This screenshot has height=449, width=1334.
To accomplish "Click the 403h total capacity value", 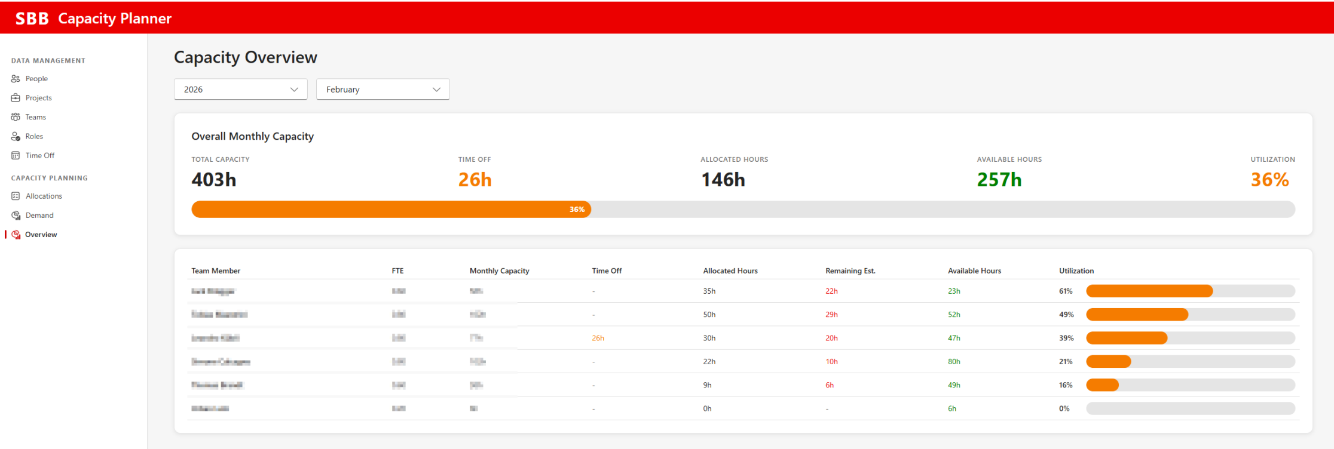I will pyautogui.click(x=214, y=180).
